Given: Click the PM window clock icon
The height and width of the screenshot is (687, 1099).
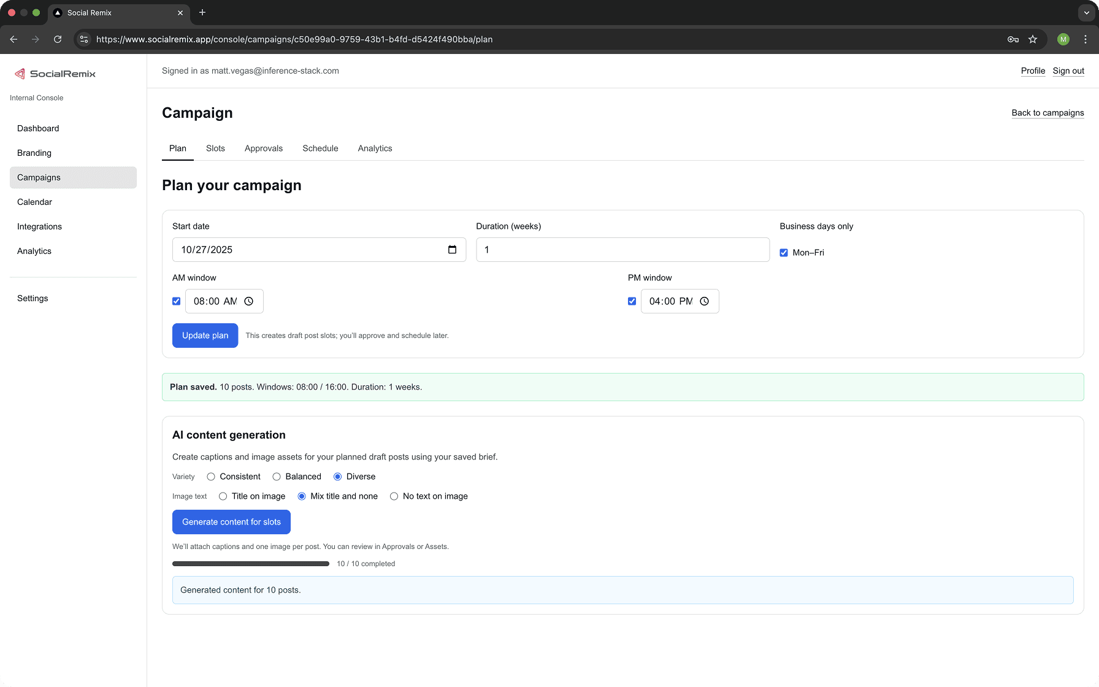Looking at the screenshot, I should pos(704,301).
